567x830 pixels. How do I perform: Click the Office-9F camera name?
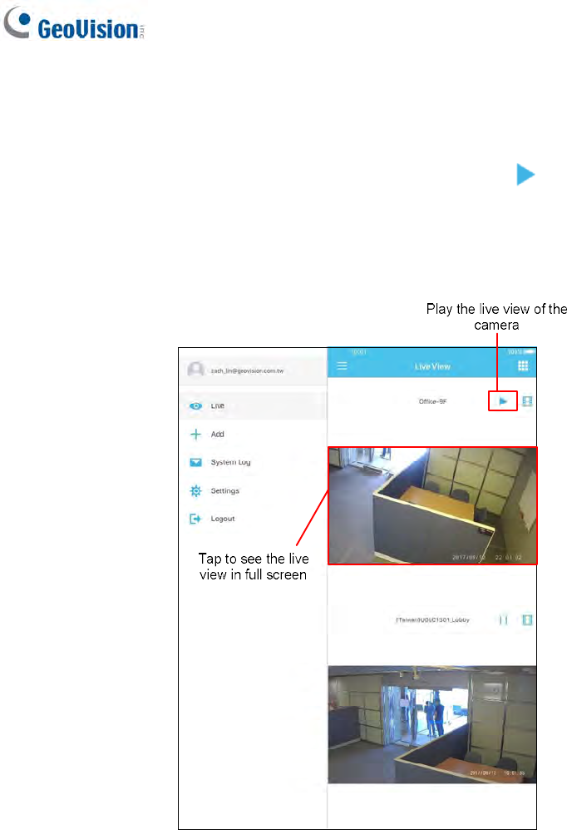433,401
